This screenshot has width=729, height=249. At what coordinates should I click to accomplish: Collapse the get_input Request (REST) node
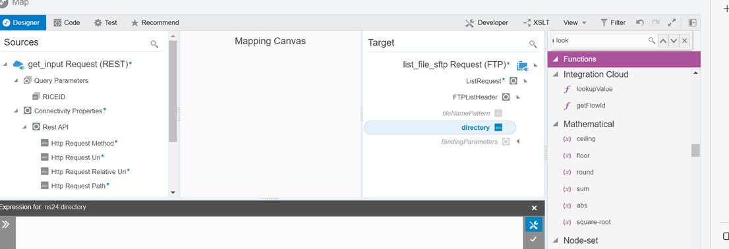pos(5,65)
